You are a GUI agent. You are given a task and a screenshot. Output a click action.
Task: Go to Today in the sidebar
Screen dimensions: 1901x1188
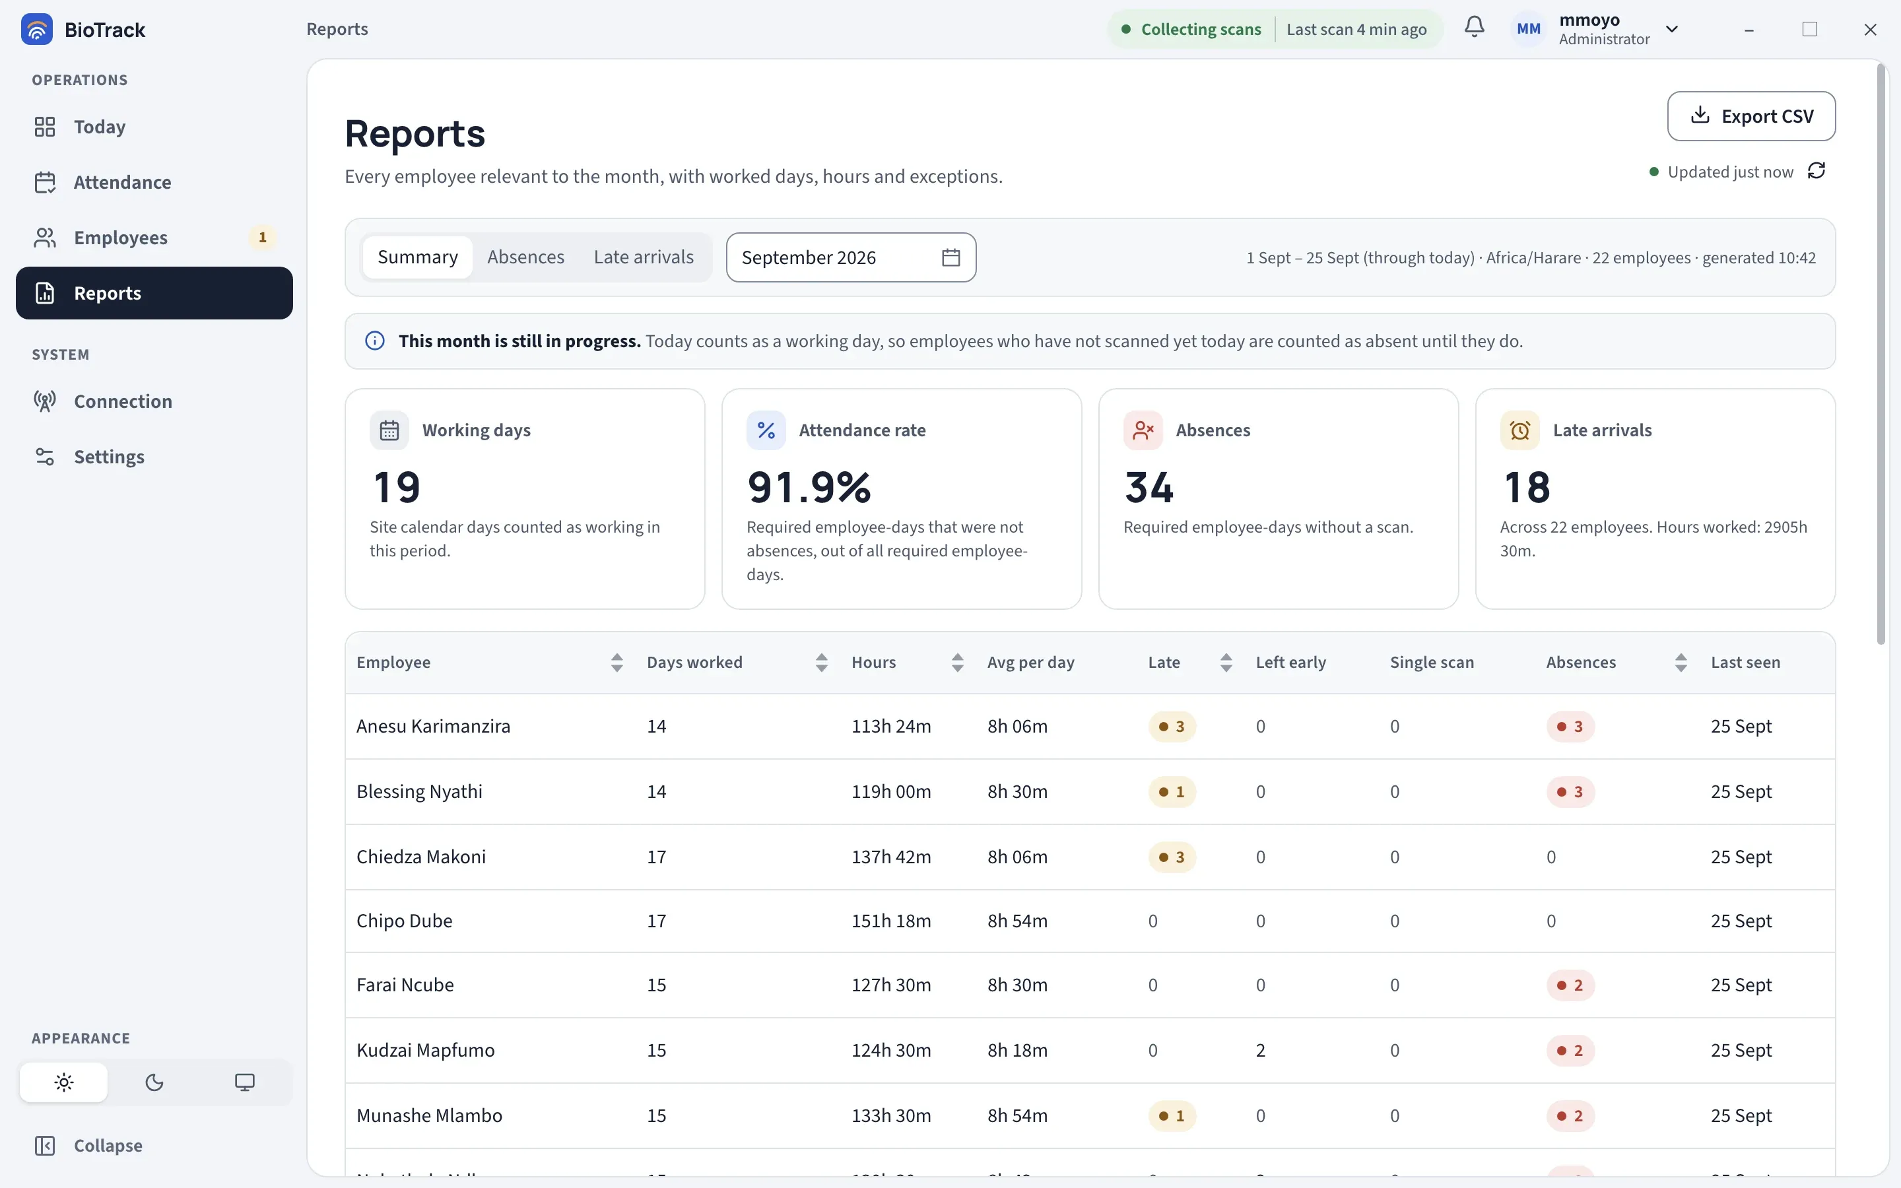154,127
